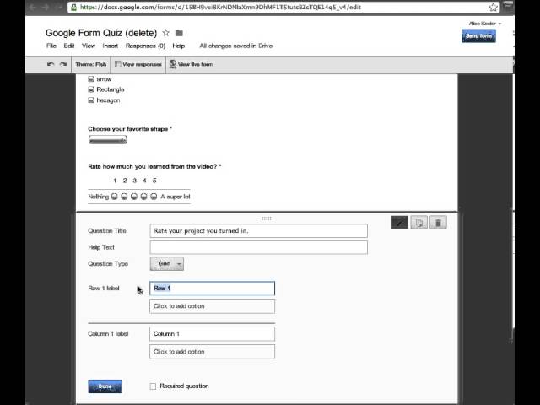The height and width of the screenshot is (405, 540).
Task: Click the form title Google Form Quiz (delete)
Action: (x=101, y=33)
